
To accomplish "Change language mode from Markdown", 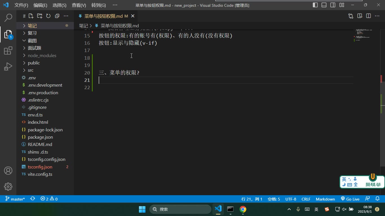I will coord(325,199).
